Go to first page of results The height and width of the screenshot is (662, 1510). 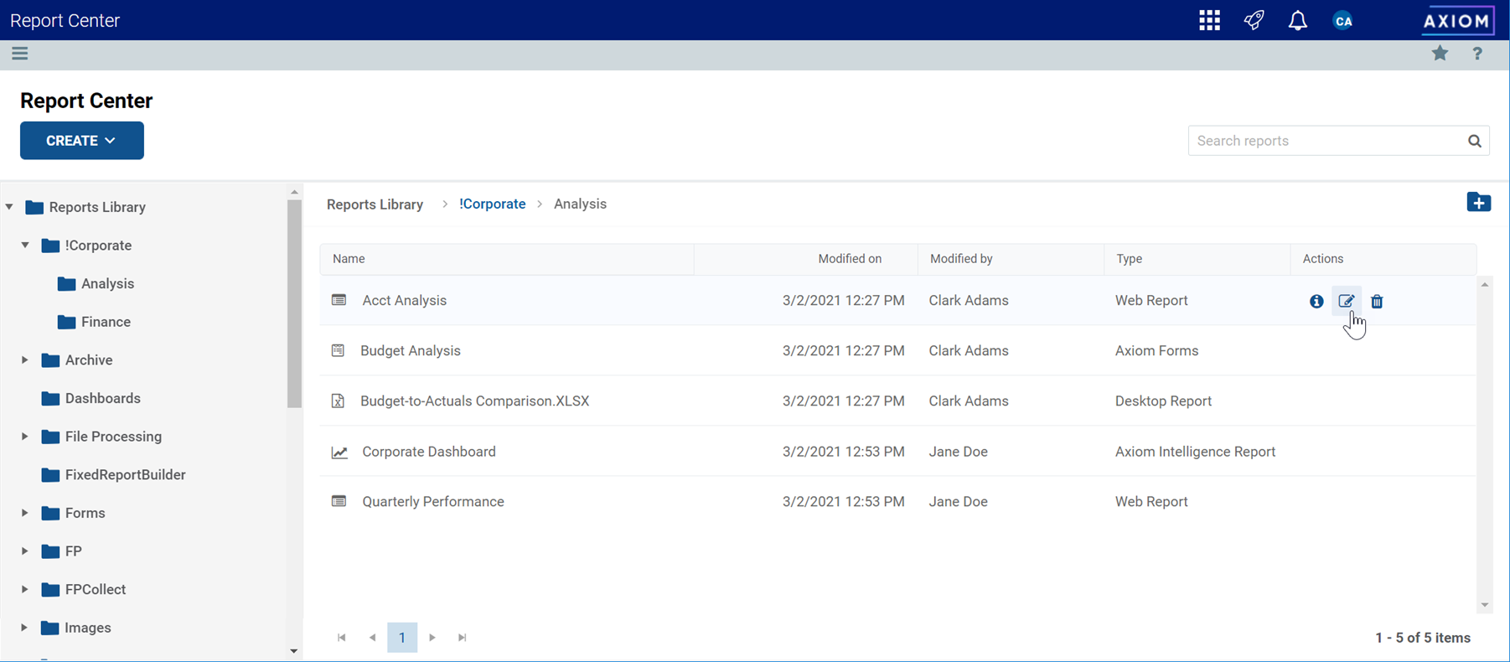(342, 638)
